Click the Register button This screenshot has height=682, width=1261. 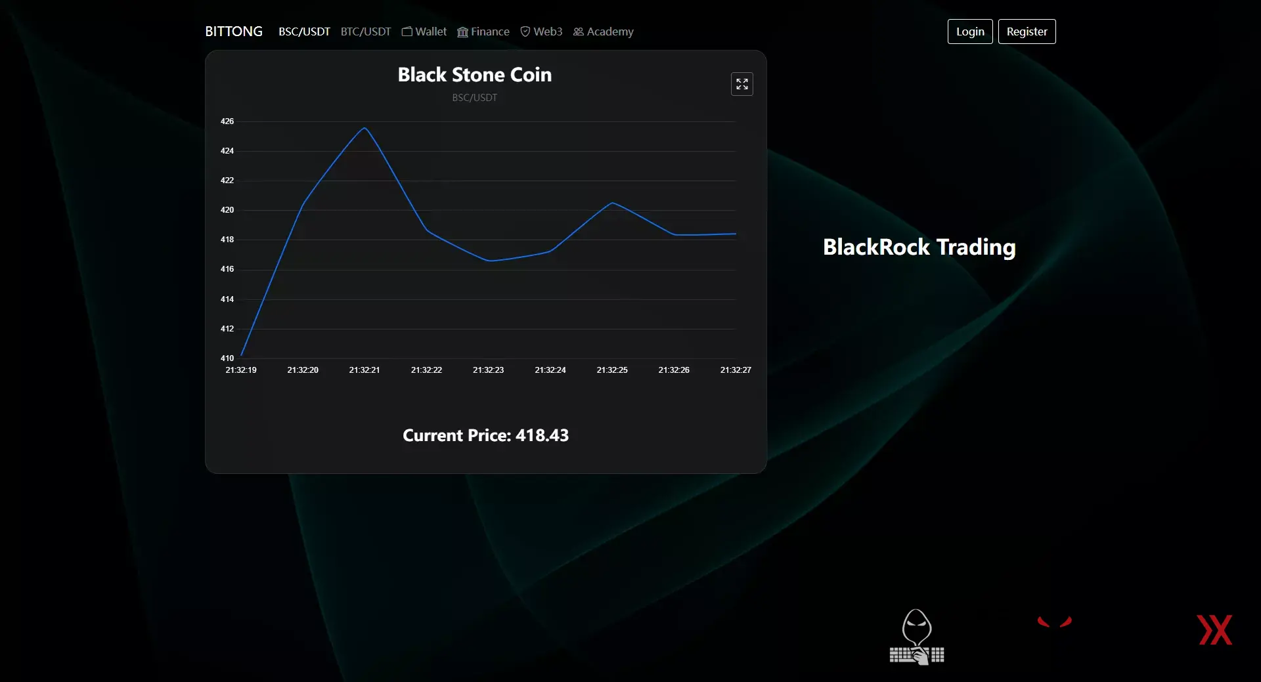(x=1027, y=32)
